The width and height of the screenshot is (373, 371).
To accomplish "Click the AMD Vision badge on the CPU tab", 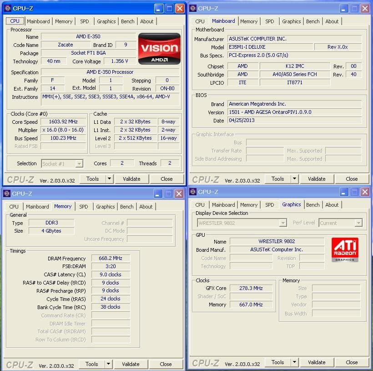I will tap(159, 49).
